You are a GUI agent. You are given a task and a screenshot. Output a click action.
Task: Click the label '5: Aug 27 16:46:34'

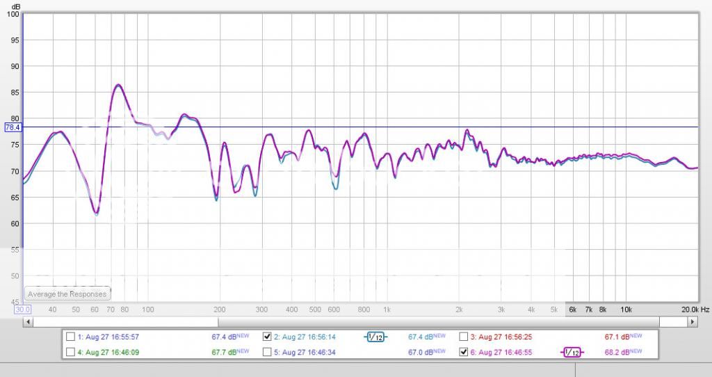point(305,351)
